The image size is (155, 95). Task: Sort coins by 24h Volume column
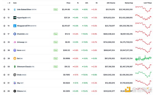[111, 3]
